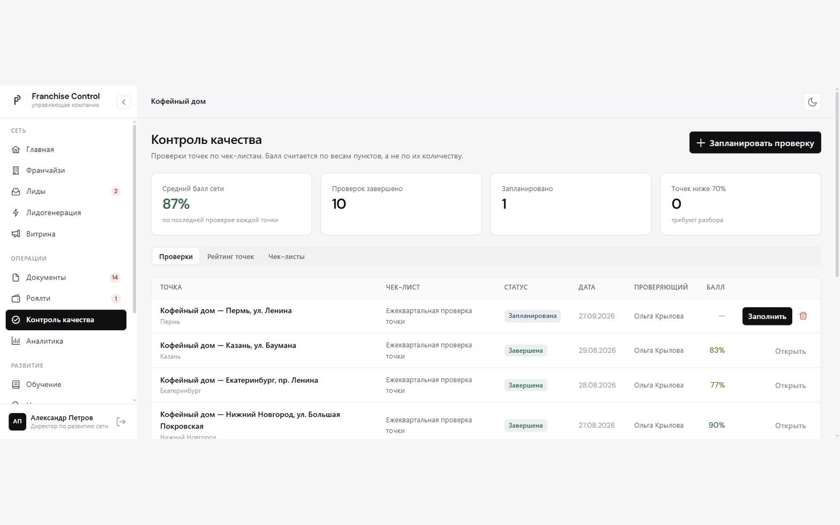Open Главная in the sidebar

(x=66, y=150)
